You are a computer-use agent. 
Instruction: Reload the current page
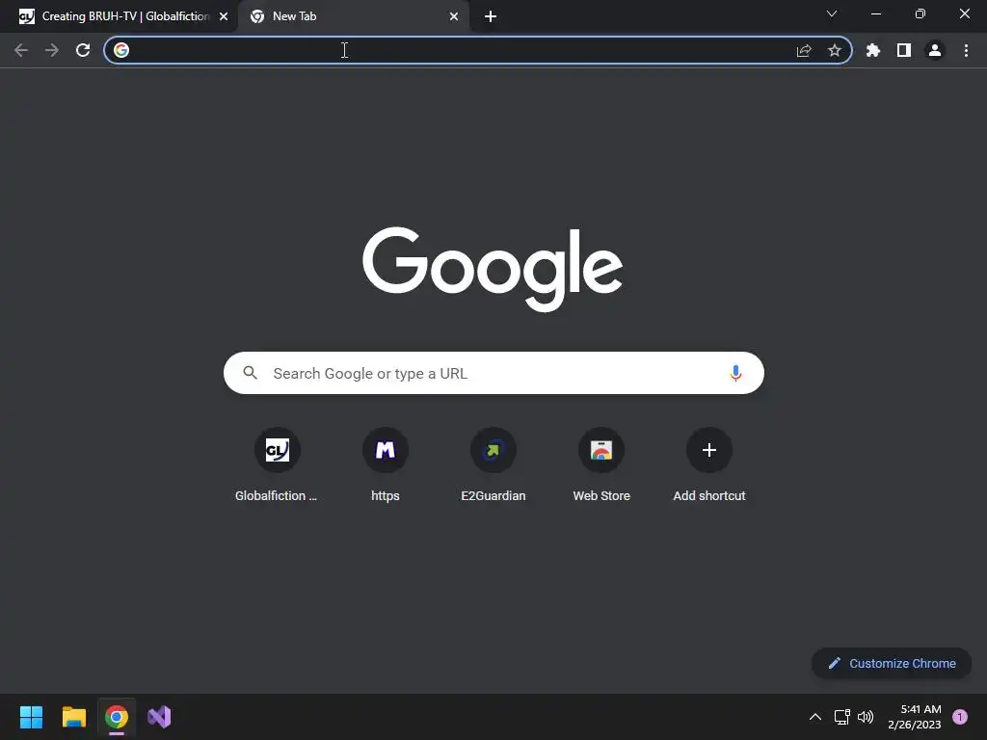coord(83,50)
